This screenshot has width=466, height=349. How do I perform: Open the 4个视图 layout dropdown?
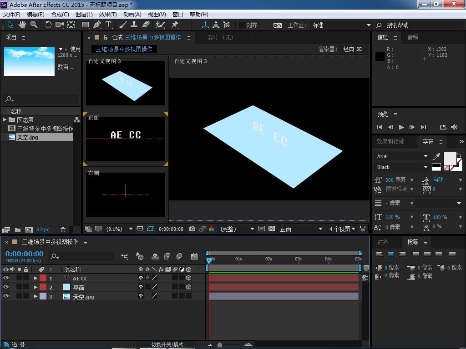[342, 229]
